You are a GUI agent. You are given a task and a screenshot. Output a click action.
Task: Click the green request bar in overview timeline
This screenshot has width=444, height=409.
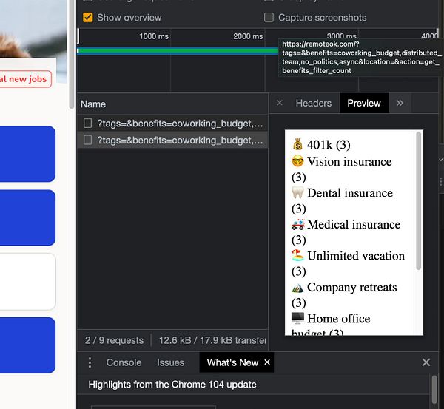178,51
